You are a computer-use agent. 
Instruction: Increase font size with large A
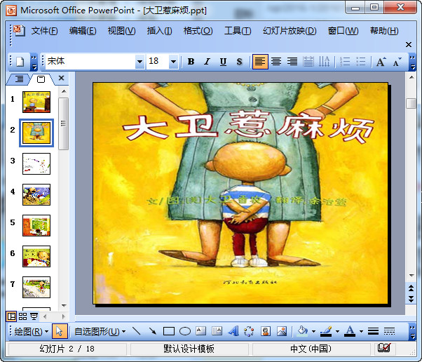[x=381, y=62]
